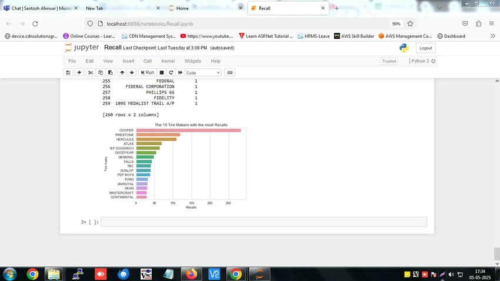Click the Jupyter logo
Viewport: 500px width, 281px height.
(x=82, y=48)
